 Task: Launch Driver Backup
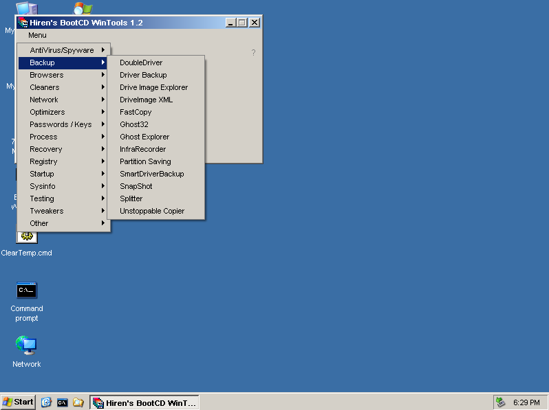point(156,75)
